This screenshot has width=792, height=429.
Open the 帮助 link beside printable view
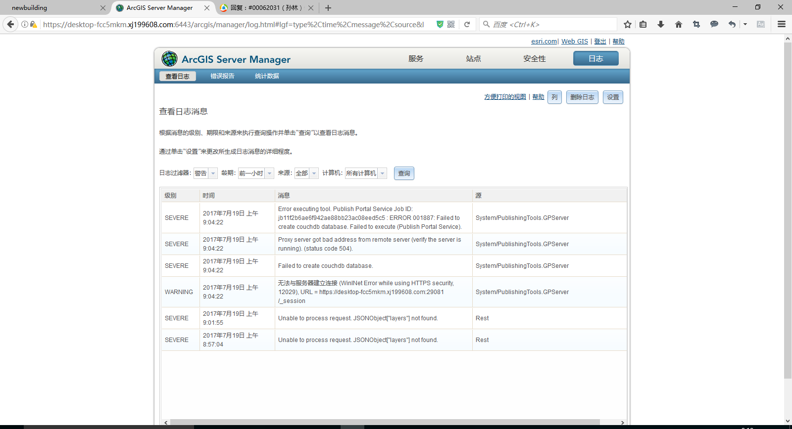click(x=538, y=97)
